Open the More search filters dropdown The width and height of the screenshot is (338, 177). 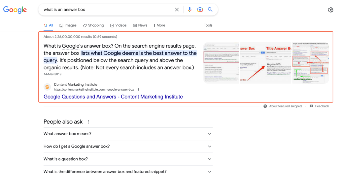tap(159, 25)
